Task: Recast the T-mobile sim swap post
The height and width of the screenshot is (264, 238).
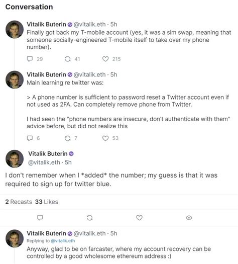Action: pyautogui.click(x=68, y=59)
